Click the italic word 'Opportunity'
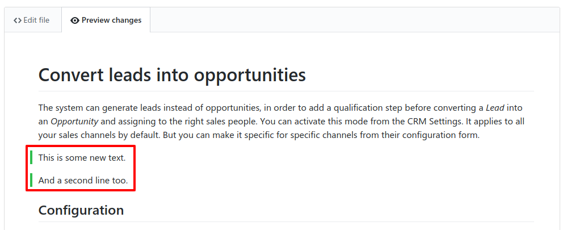 click(x=74, y=122)
